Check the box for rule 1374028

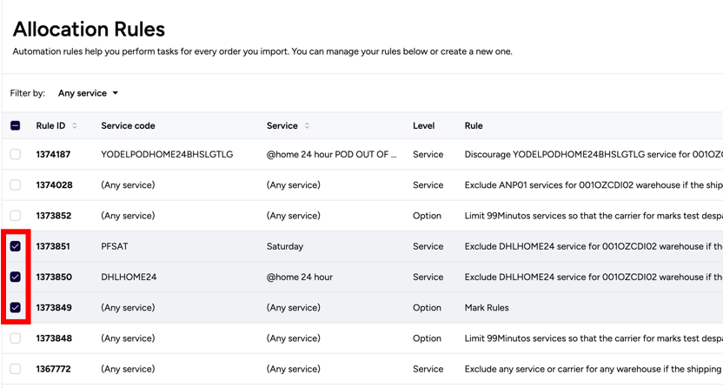click(x=16, y=185)
